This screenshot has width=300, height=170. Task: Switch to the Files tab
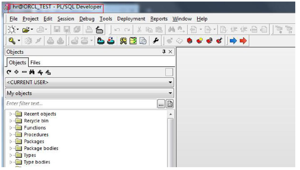point(35,62)
